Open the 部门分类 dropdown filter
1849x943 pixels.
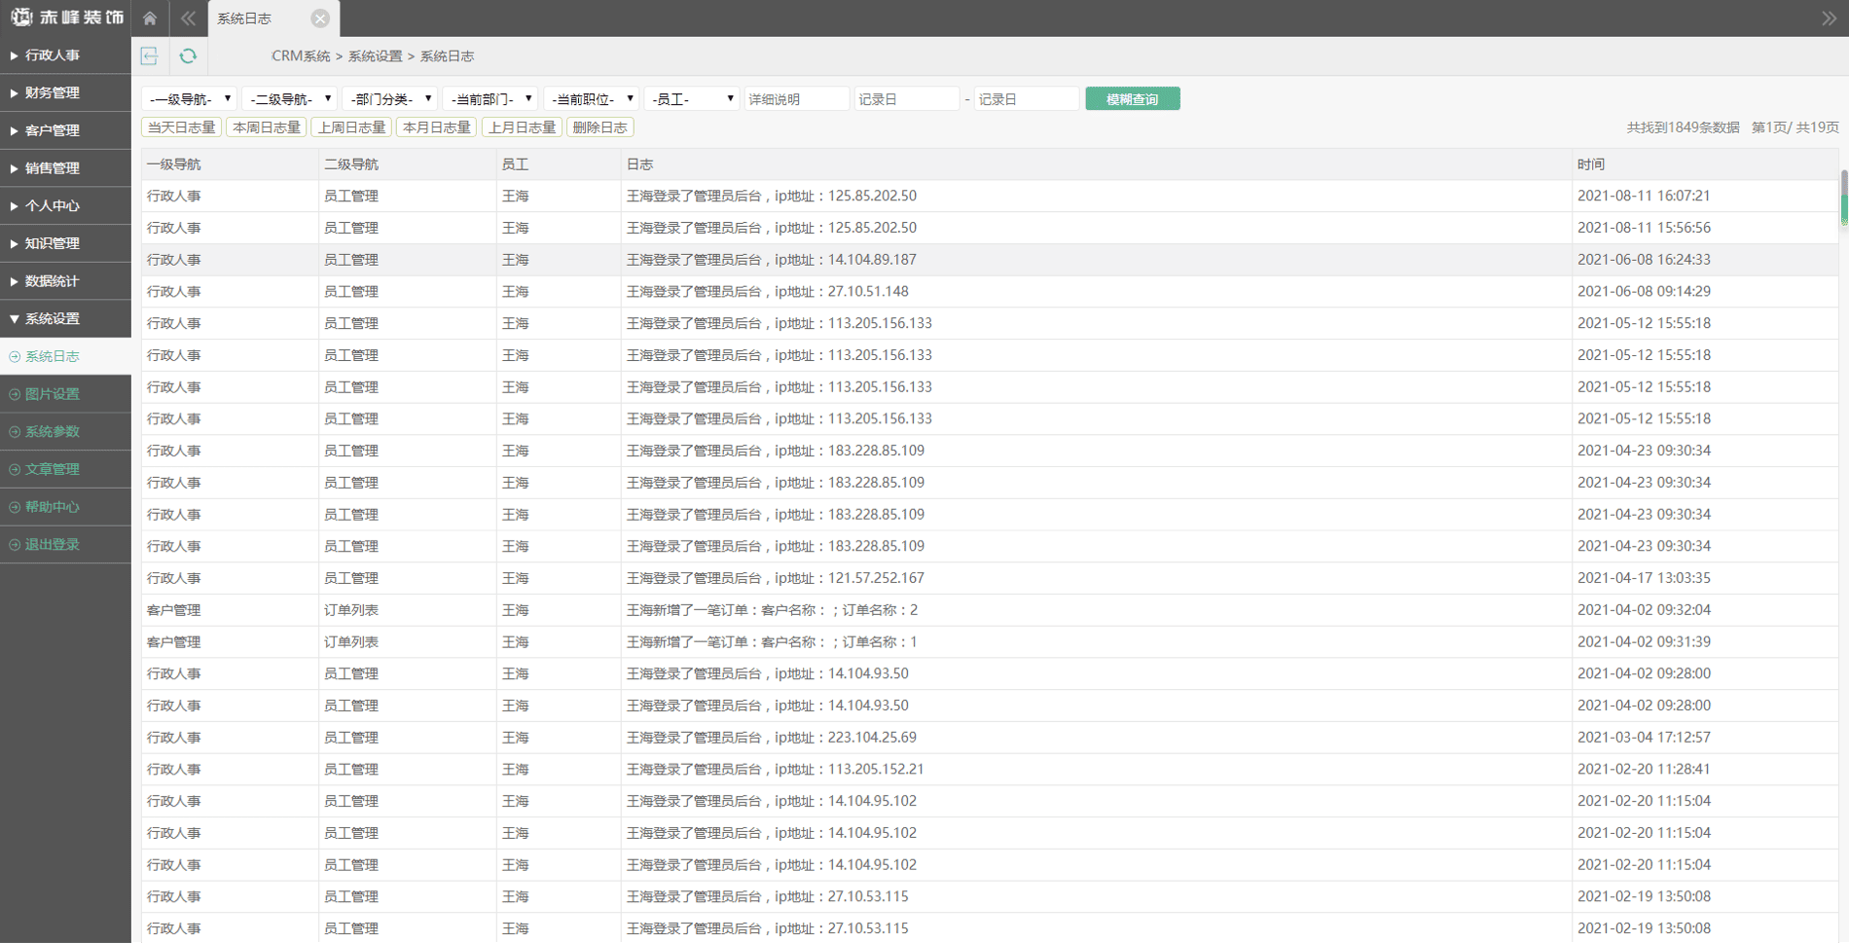389,99
